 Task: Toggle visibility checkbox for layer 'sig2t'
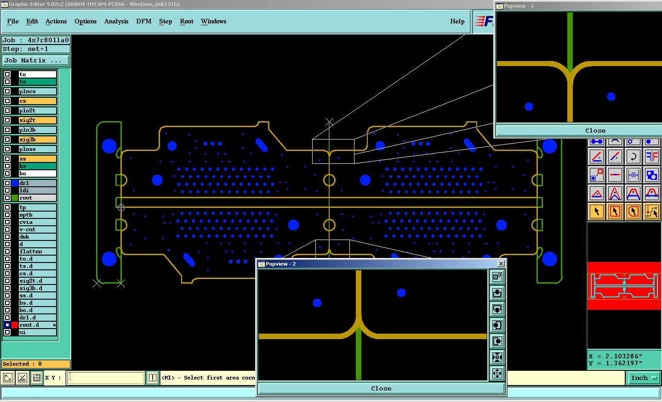click(x=7, y=120)
